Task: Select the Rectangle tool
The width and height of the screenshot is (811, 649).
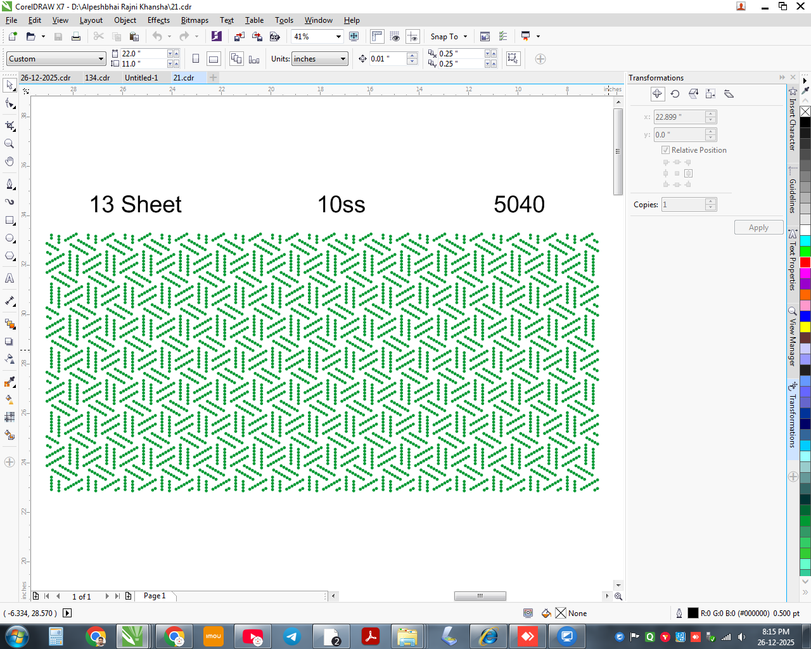Action: pyautogui.click(x=10, y=221)
